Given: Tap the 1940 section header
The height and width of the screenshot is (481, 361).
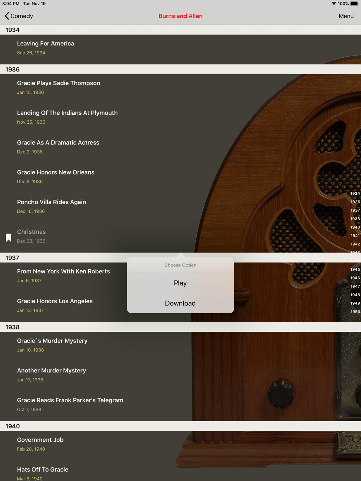Looking at the screenshot, I should pos(180,426).
